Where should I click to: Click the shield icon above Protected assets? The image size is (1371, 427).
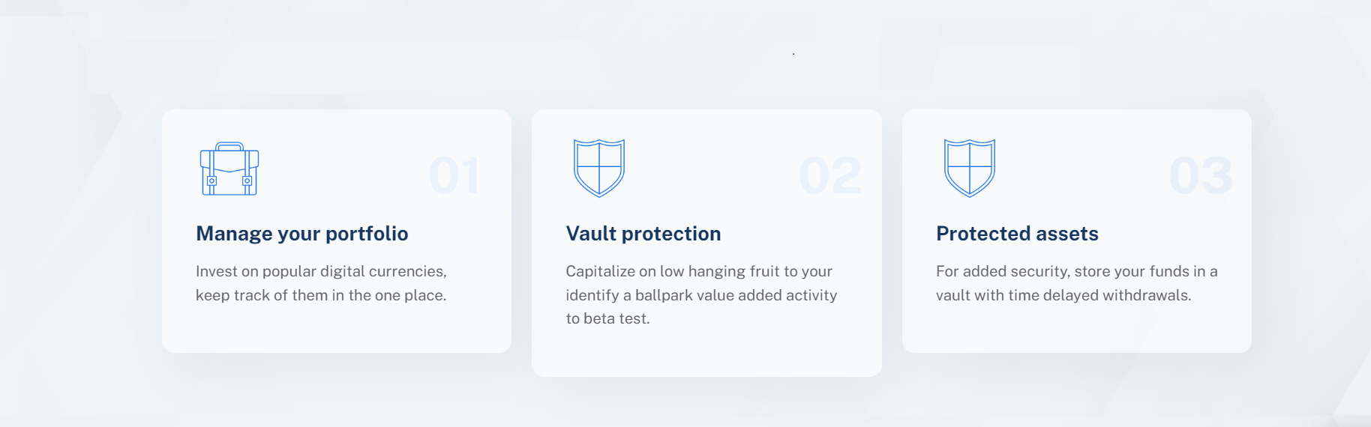969,168
